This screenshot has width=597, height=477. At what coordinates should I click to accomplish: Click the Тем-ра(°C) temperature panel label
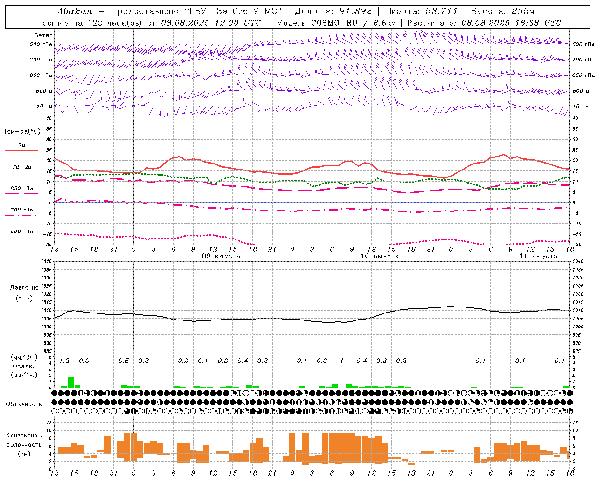tap(22, 132)
